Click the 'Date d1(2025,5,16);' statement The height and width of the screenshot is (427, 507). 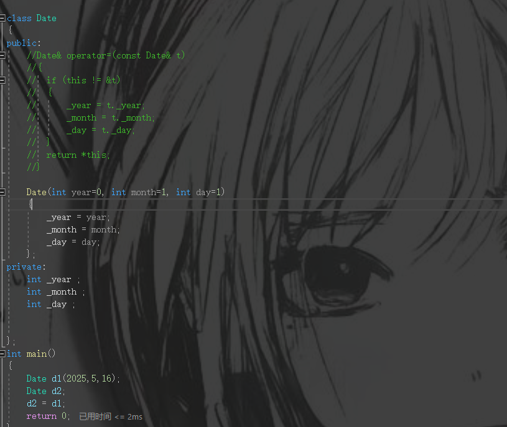tap(73, 379)
